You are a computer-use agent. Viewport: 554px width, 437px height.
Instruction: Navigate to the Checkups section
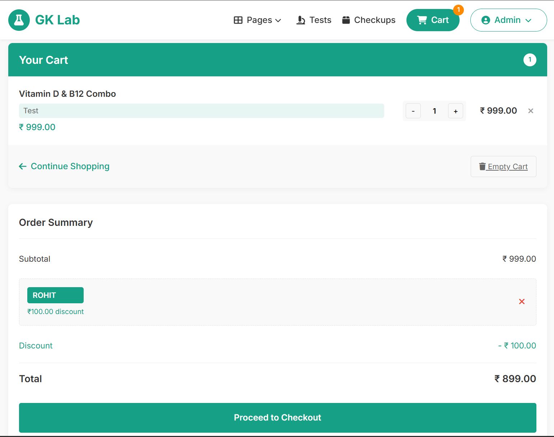pos(374,20)
